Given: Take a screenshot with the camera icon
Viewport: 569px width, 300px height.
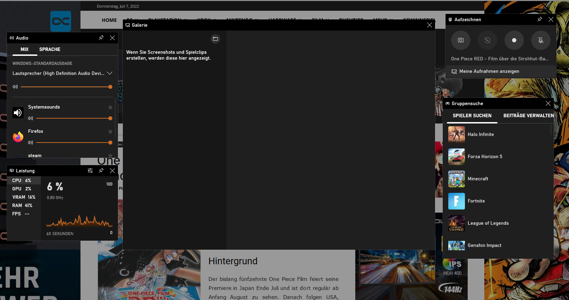Looking at the screenshot, I should coord(460,40).
